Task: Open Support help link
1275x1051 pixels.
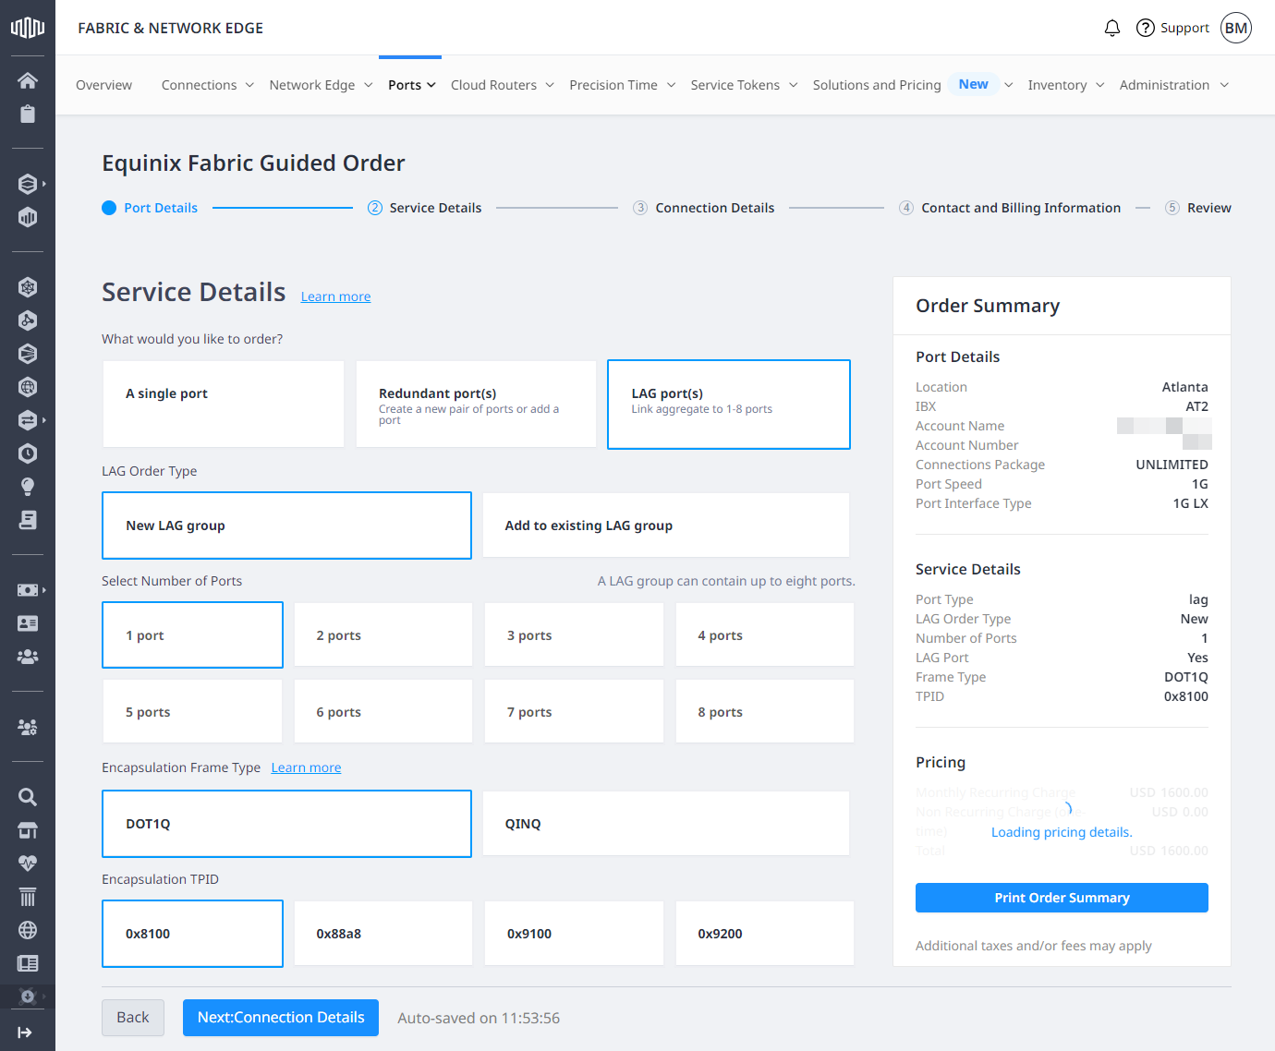Action: pos(1172,28)
